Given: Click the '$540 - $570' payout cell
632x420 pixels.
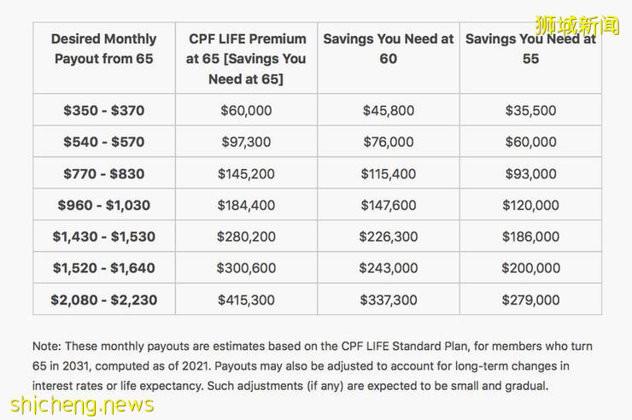Looking at the screenshot, I should (x=104, y=142).
